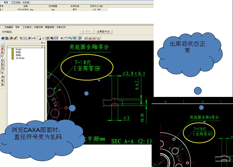233x167 pixels.
Task: Click the lower red markup icon in side toolbar
Action: (2, 52)
